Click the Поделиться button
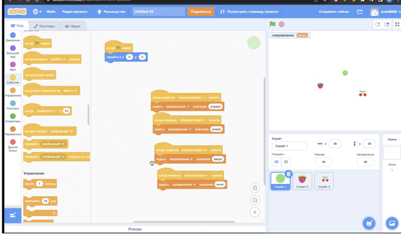Viewport: 401px width, 234px height. pyautogui.click(x=200, y=11)
